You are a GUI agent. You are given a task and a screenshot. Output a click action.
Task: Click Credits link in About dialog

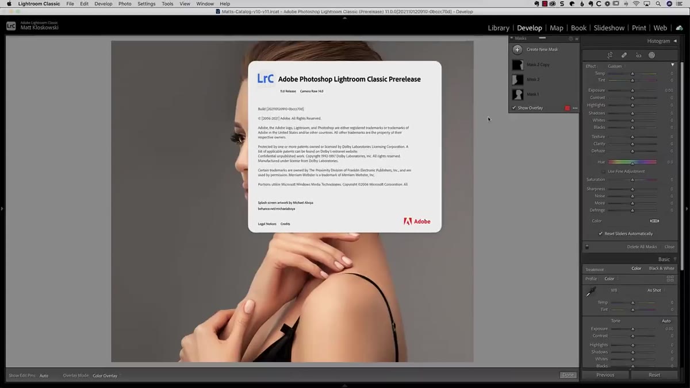pyautogui.click(x=285, y=224)
